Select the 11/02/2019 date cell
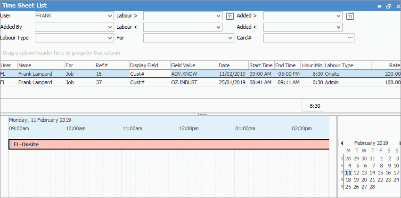401x198 pixels. (233, 74)
